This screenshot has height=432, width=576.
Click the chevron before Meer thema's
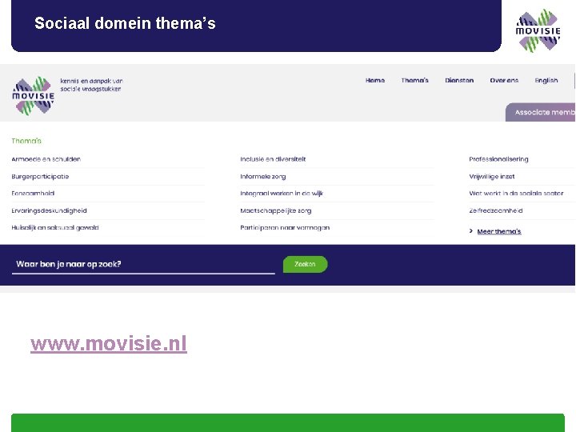click(471, 231)
